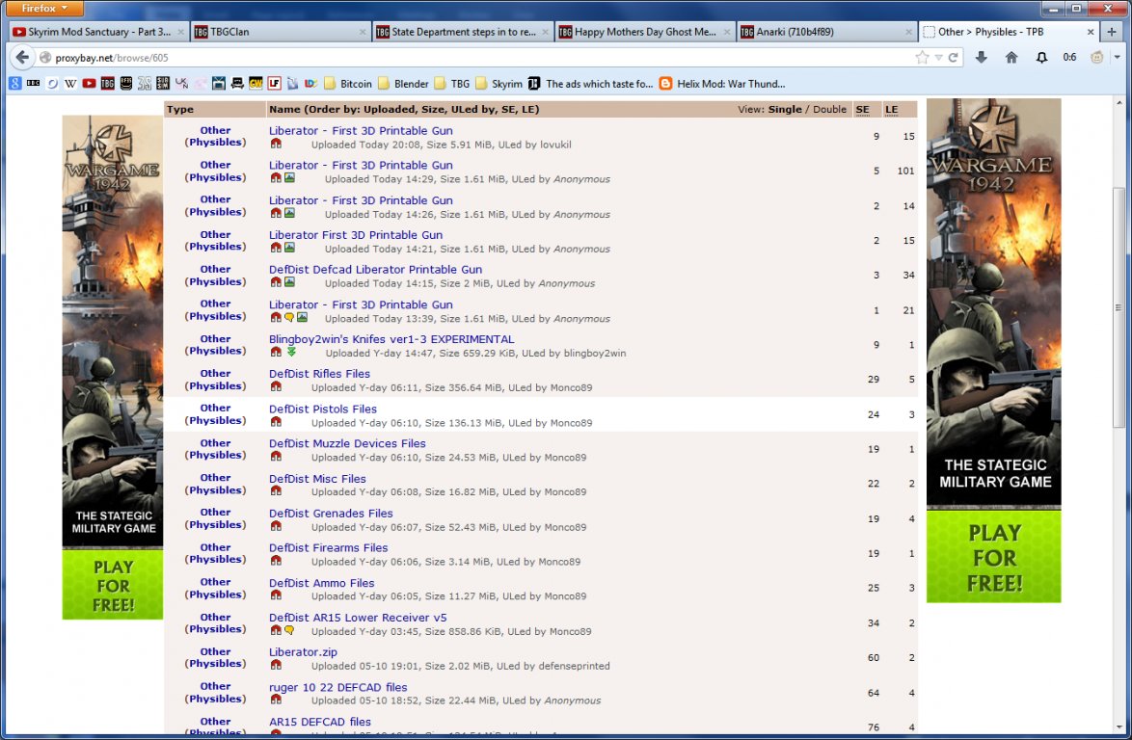Open uploader defenseprinted's profile link
This screenshot has width=1132, height=740.
pos(576,666)
